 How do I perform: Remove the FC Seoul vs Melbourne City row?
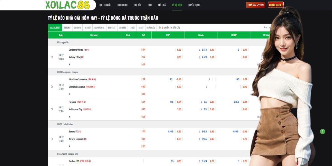pyautogui.click(x=52, y=109)
